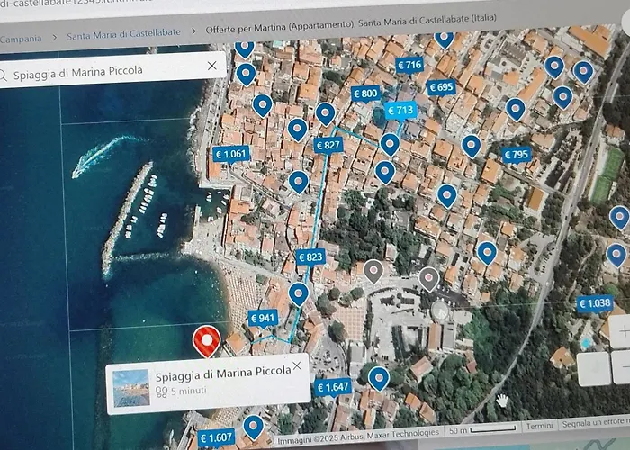
Task: Click the Spiaggia di Marina Piccola card title
Action: (223, 374)
